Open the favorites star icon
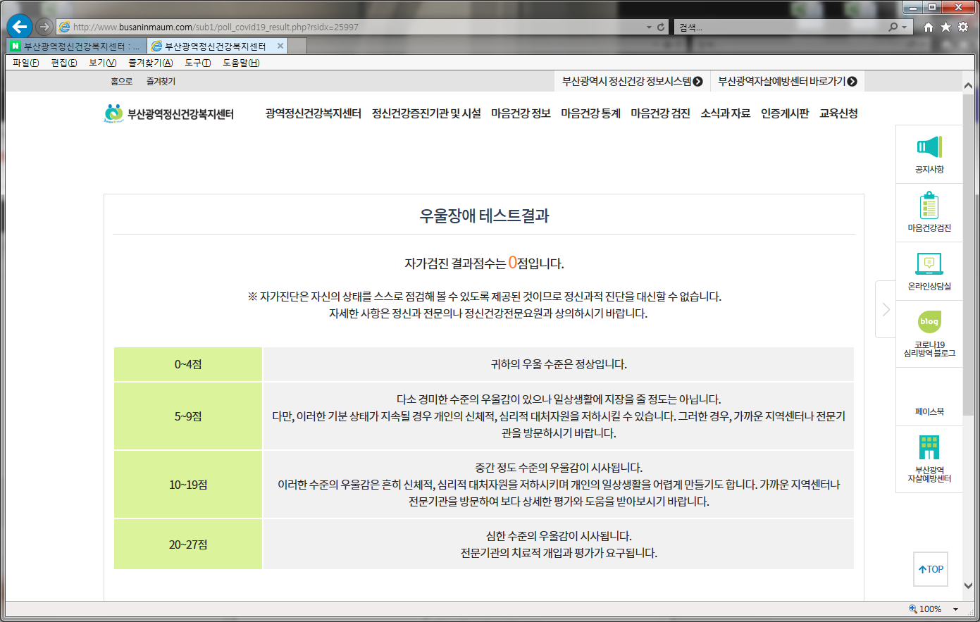 pyautogui.click(x=945, y=27)
